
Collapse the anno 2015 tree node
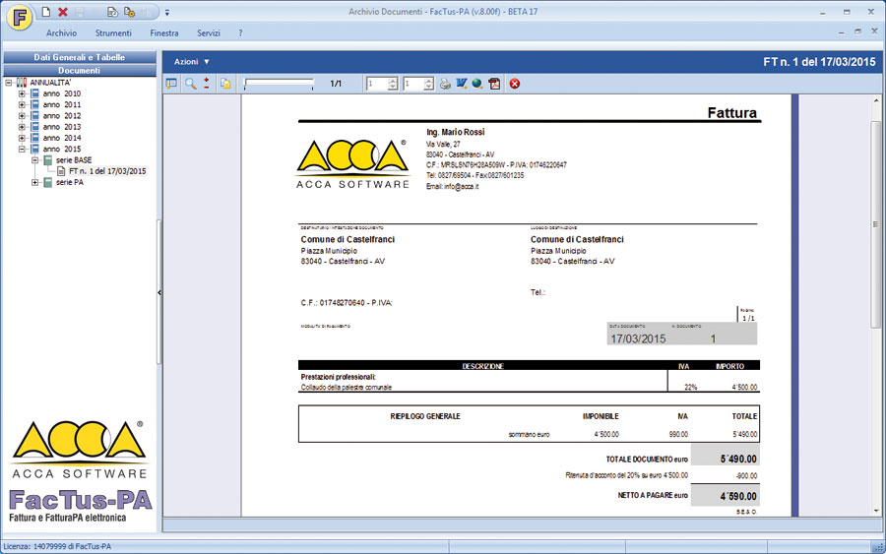click(23, 150)
